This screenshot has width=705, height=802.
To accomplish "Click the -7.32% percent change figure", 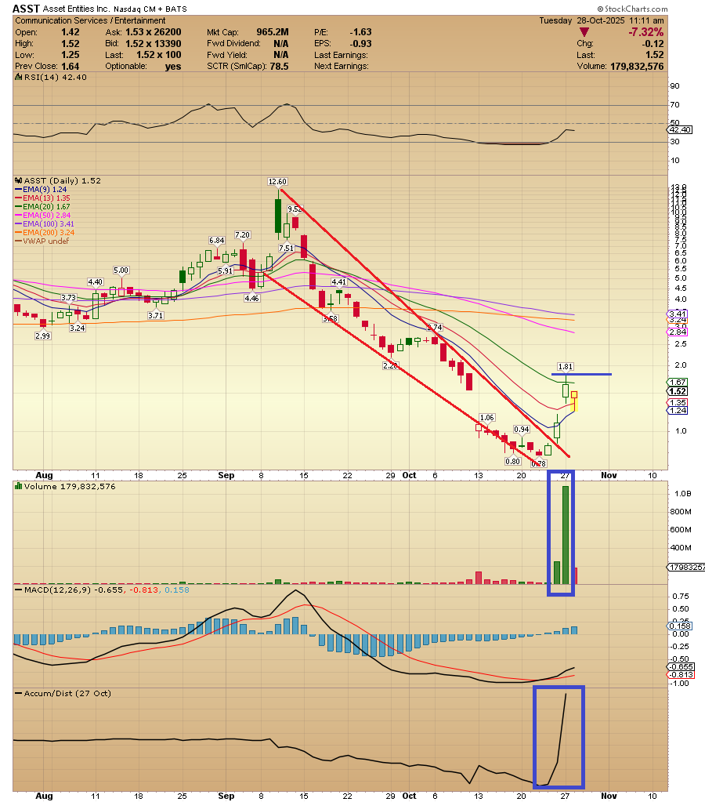I will (x=645, y=32).
